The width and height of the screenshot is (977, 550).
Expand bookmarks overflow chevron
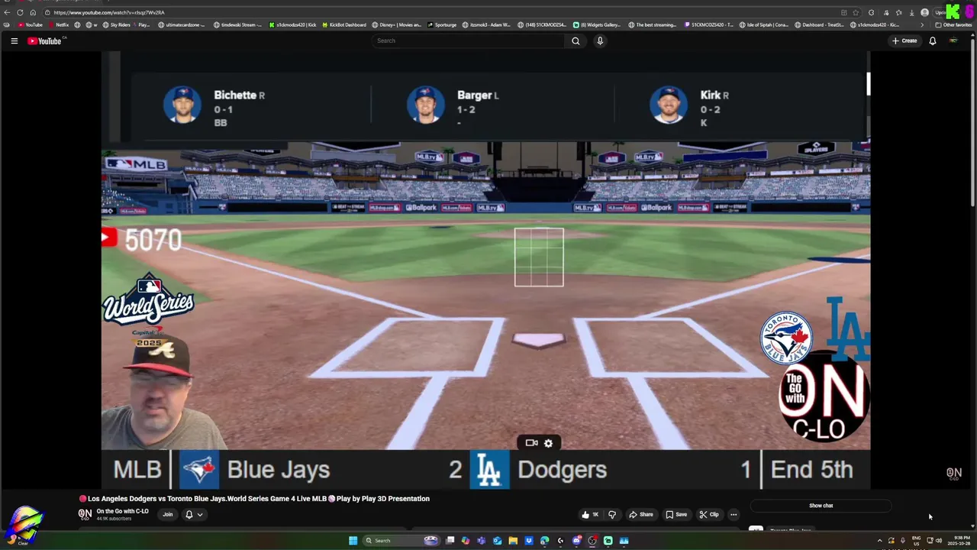[921, 24]
